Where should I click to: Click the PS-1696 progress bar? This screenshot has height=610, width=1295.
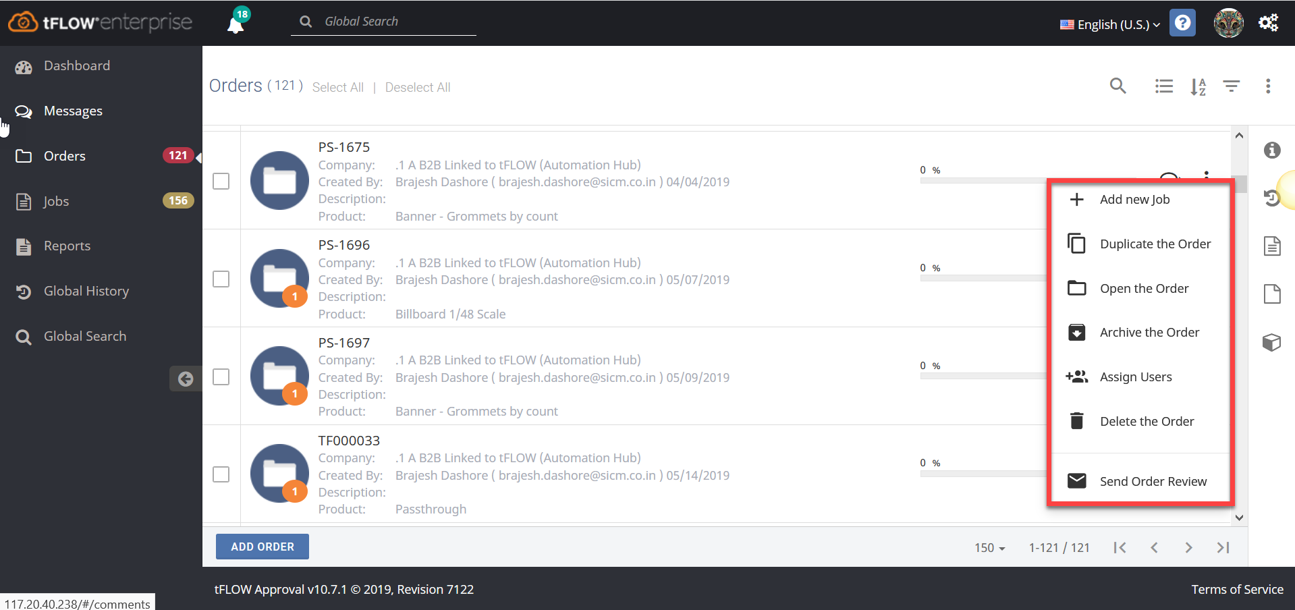click(x=983, y=278)
